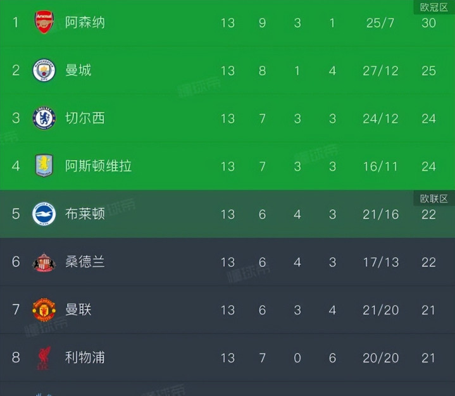Click the Manchester United club crest
Image resolution: width=455 pixels, height=396 pixels.
(x=44, y=310)
